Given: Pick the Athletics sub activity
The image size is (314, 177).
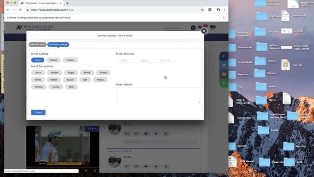Looking at the screenshot, I should click(x=39, y=87).
